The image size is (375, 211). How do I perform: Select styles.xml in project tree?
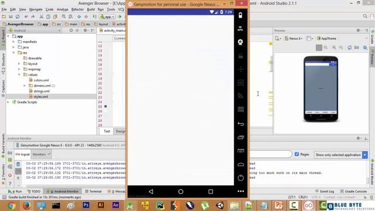pos(40,97)
